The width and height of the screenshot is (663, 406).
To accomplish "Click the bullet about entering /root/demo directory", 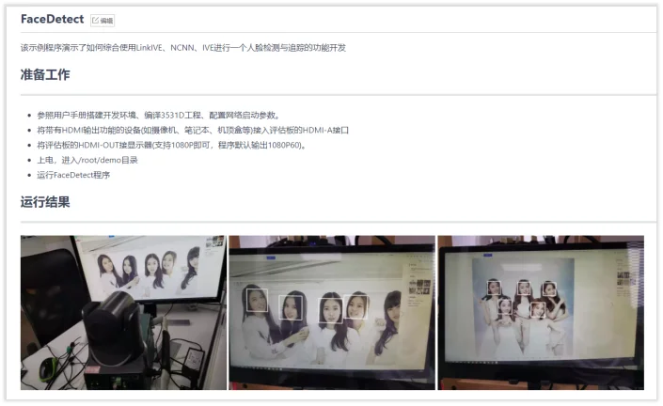I will (87, 160).
